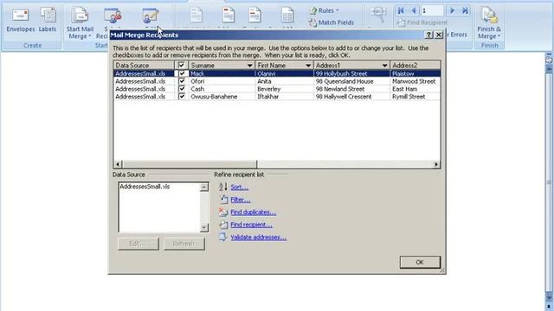Uncheck the recipient Owusu-Banahene checkbox
Screen dimensions: 554x311
182,97
